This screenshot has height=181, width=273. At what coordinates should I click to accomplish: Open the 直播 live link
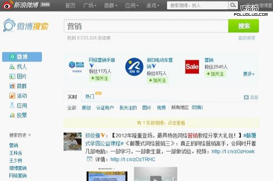254,97
